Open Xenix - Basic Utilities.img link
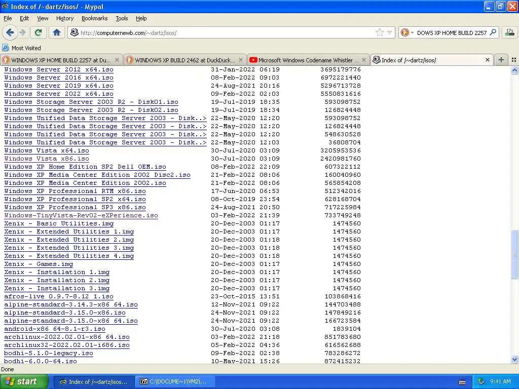 [59, 223]
